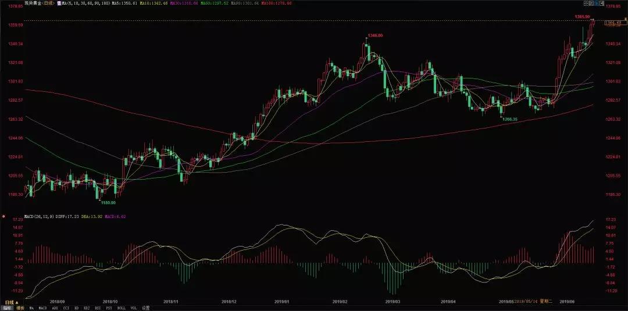Show the RSI indicator
Viewport: 628px width, 311px height.
pos(97,308)
